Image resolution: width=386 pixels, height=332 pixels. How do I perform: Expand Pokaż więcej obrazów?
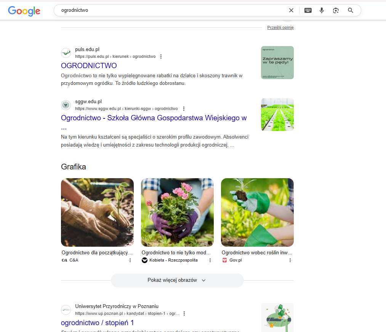click(177, 280)
